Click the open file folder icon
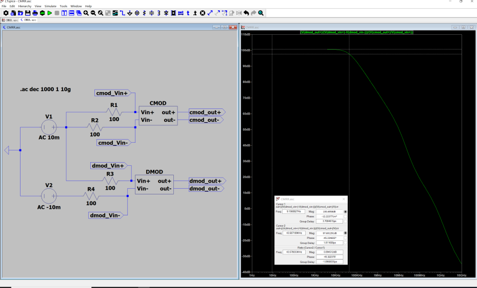 tap(21, 13)
